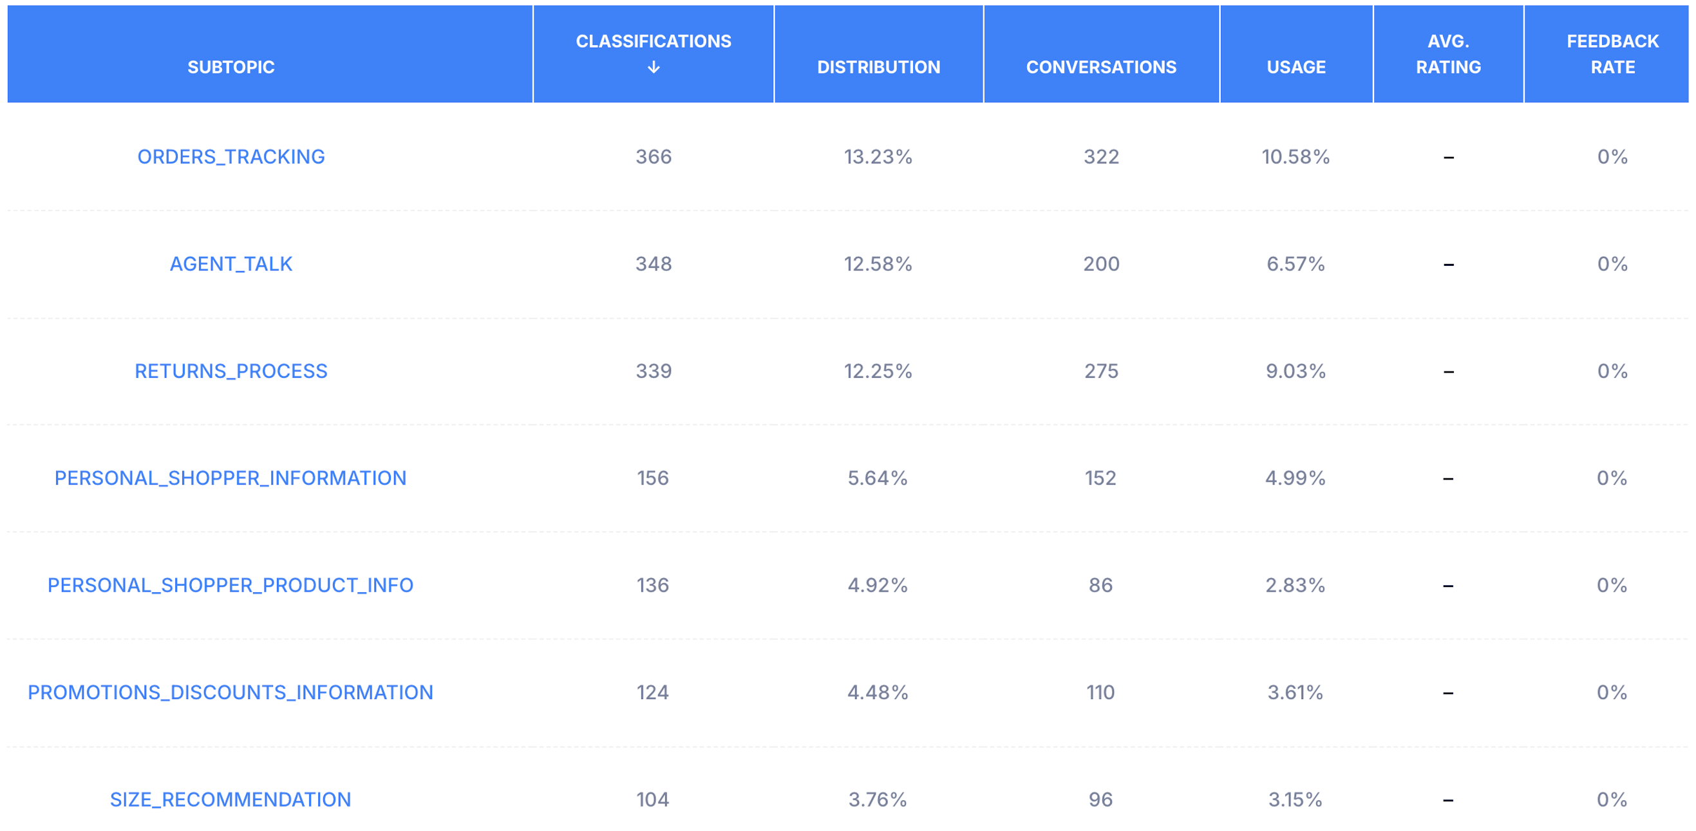
Task: Sort by the Avg. Rating column header
Action: click(1448, 54)
